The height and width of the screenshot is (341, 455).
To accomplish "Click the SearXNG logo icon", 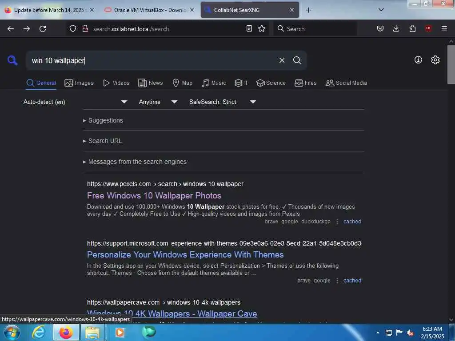I will tap(12, 60).
